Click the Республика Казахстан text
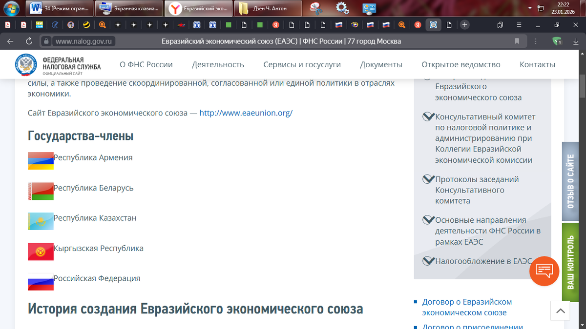Screen dimensions: 586x329 95,218
